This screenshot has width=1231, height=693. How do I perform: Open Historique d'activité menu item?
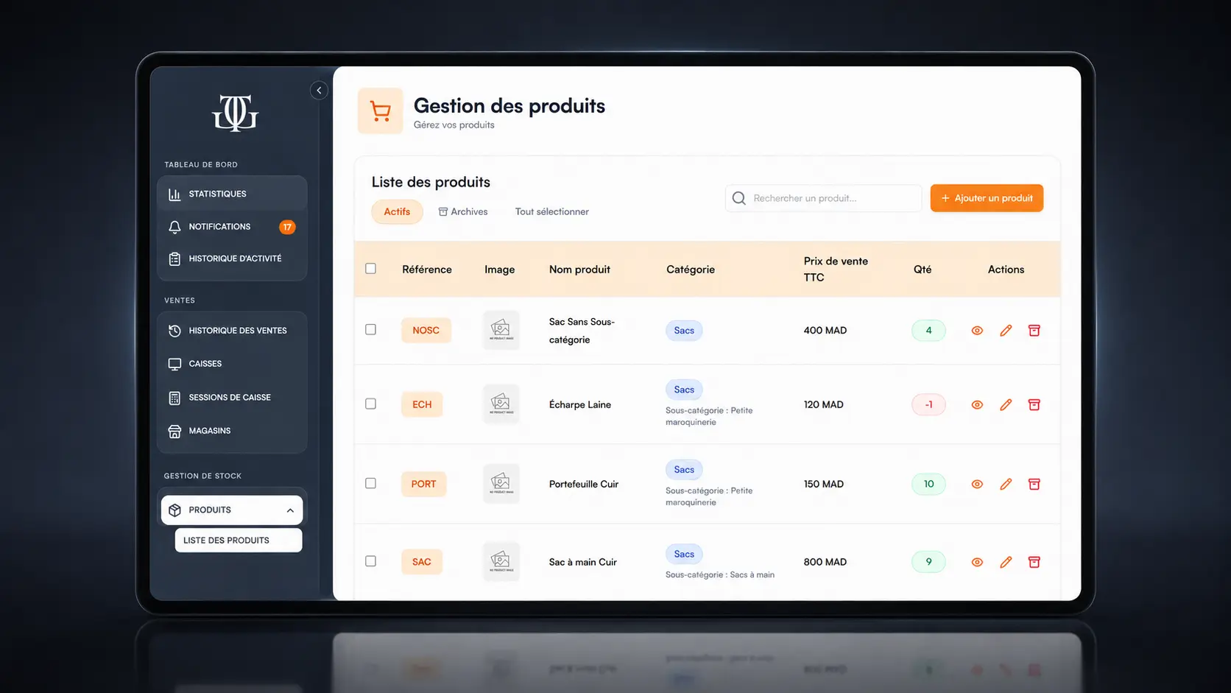[x=232, y=258]
